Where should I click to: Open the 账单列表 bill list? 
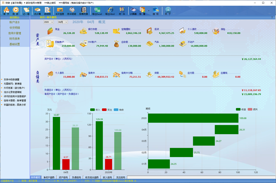pos(84,11)
